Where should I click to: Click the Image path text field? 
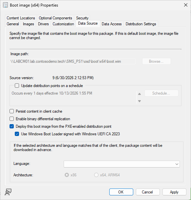(x=73, y=61)
